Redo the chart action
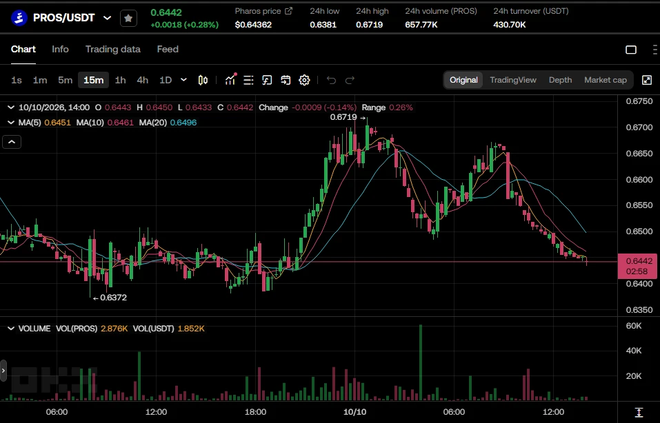The height and width of the screenshot is (423, 660). pyautogui.click(x=350, y=80)
